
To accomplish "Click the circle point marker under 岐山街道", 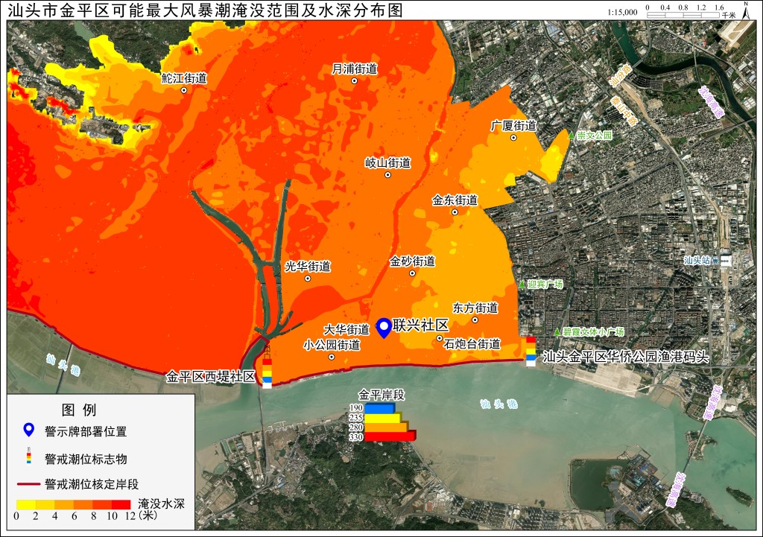I will coord(387,174).
